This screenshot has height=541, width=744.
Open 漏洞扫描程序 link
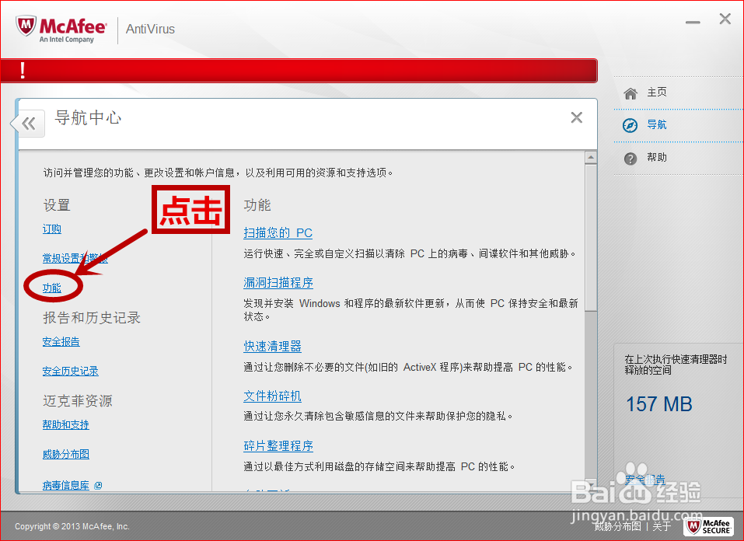tap(278, 282)
